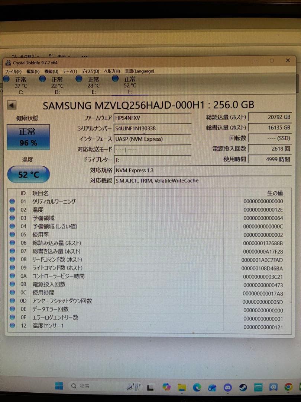The height and width of the screenshot is (402, 301).
Task: Click the interface field UASP (NVM Express)
Action: click(x=153, y=139)
